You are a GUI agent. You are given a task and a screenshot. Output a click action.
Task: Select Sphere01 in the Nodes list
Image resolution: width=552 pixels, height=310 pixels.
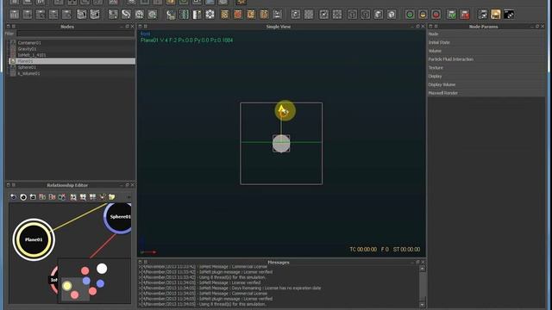27,67
